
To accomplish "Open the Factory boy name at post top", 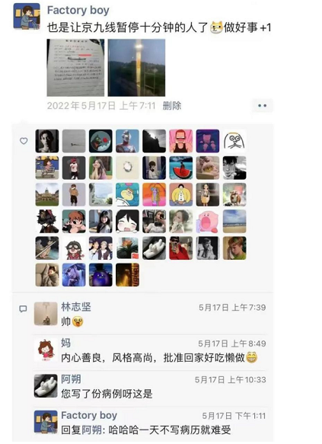I will [x=78, y=10].
